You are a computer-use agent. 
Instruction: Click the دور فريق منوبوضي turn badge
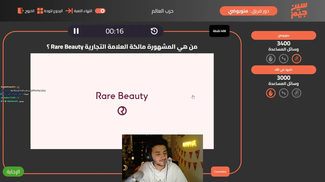pos(248,11)
